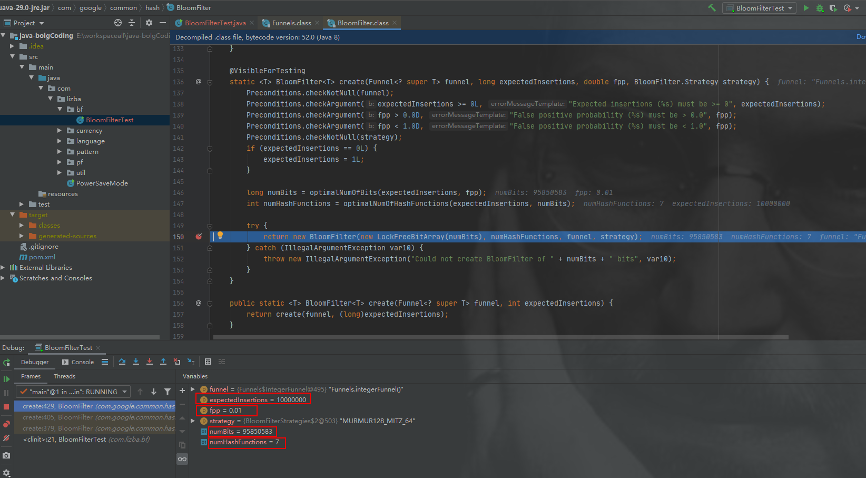
Task: Click the Force Step Into red arrow icon
Action: (x=150, y=362)
